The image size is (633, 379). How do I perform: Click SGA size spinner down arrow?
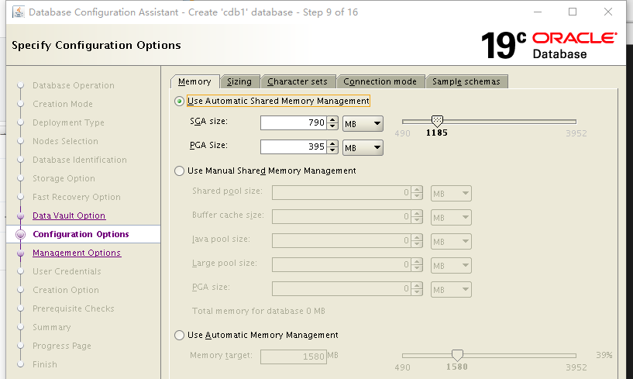(x=332, y=126)
